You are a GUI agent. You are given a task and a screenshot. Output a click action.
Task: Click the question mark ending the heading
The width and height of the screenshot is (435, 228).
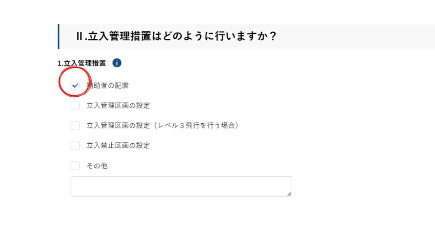point(273,36)
